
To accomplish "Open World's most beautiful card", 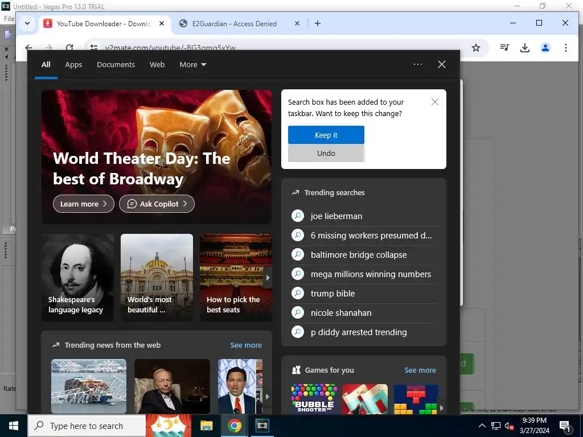I will [157, 277].
